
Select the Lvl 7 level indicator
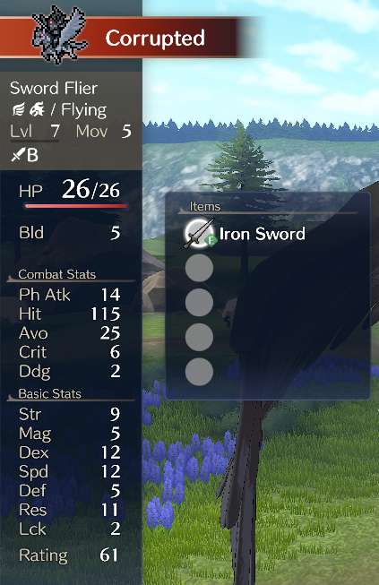pyautogui.click(x=35, y=132)
